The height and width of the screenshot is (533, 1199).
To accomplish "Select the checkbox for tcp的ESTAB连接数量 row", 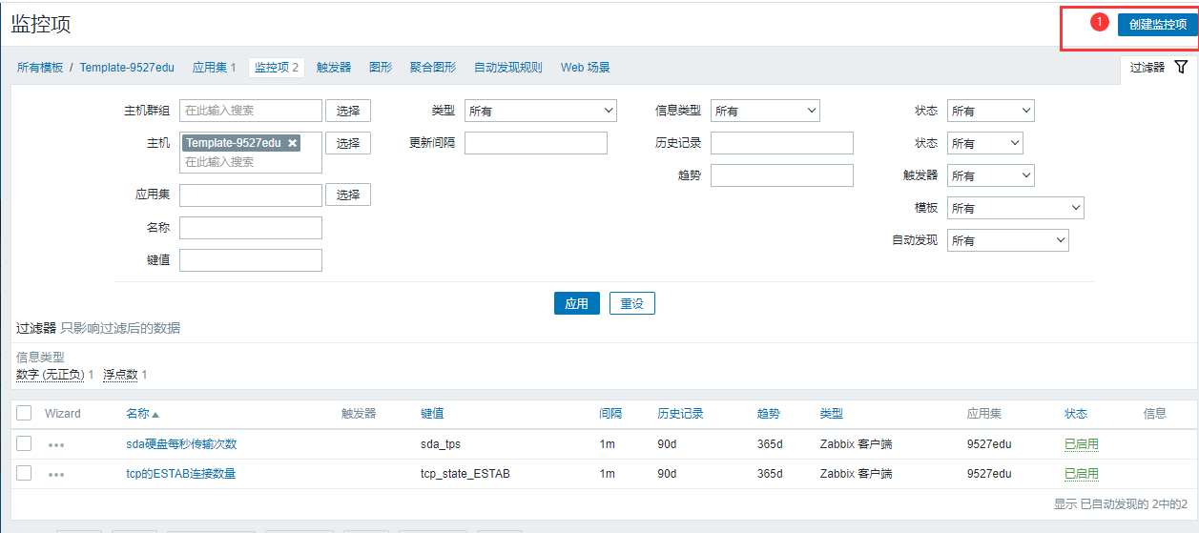I will pos(24,473).
